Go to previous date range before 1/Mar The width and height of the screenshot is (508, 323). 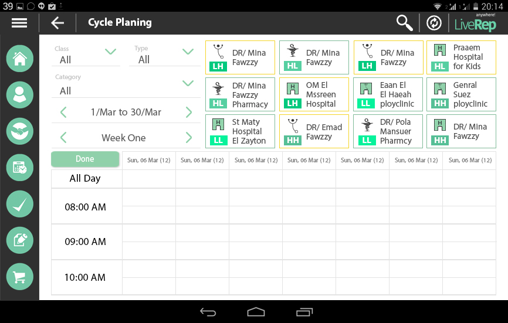63,113
